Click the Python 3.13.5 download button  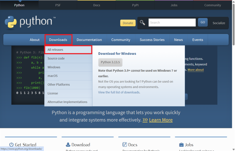[x=110, y=62]
